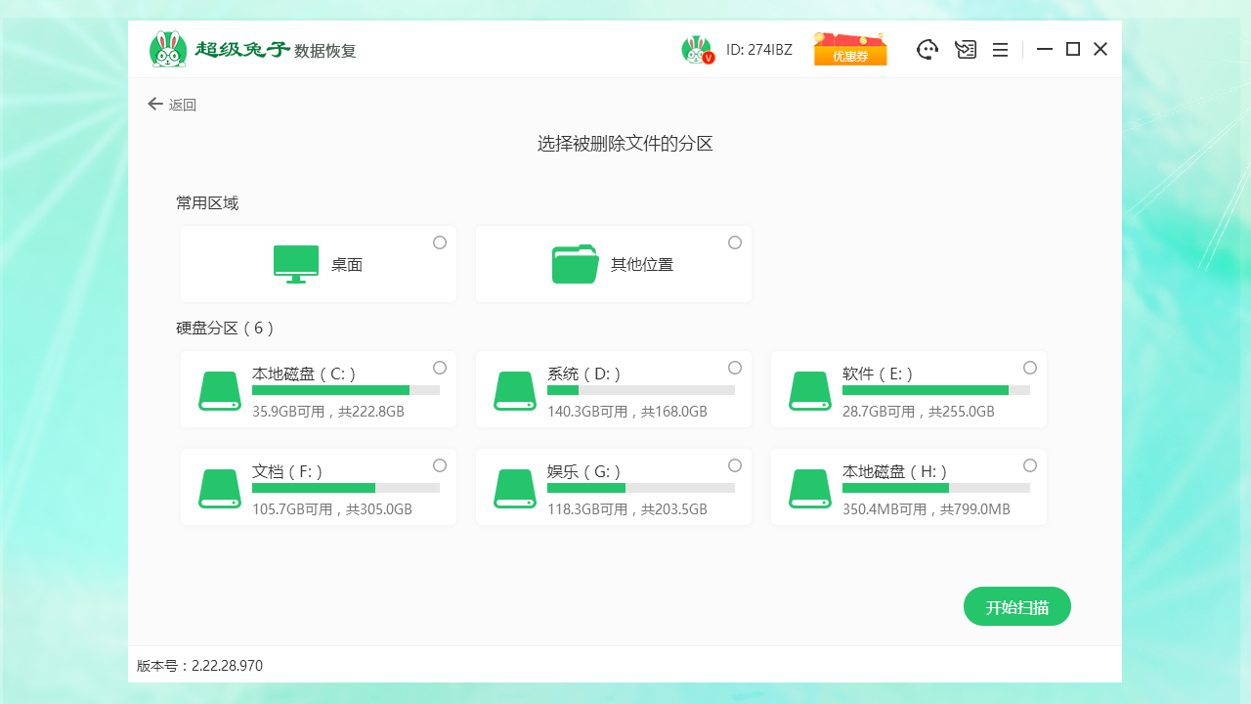Screen dimensions: 1251x704
Task: Click the 系统 (D:) label
Action: [584, 374]
